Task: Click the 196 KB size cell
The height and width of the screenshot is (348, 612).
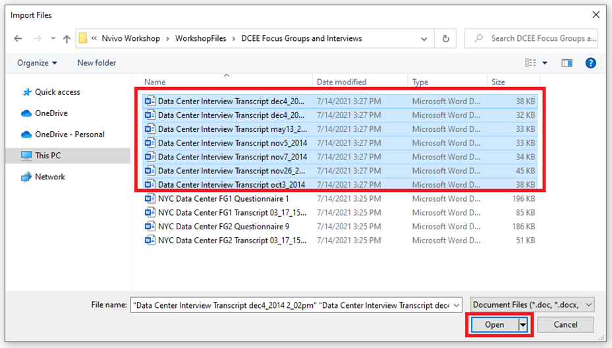Action: (x=524, y=198)
